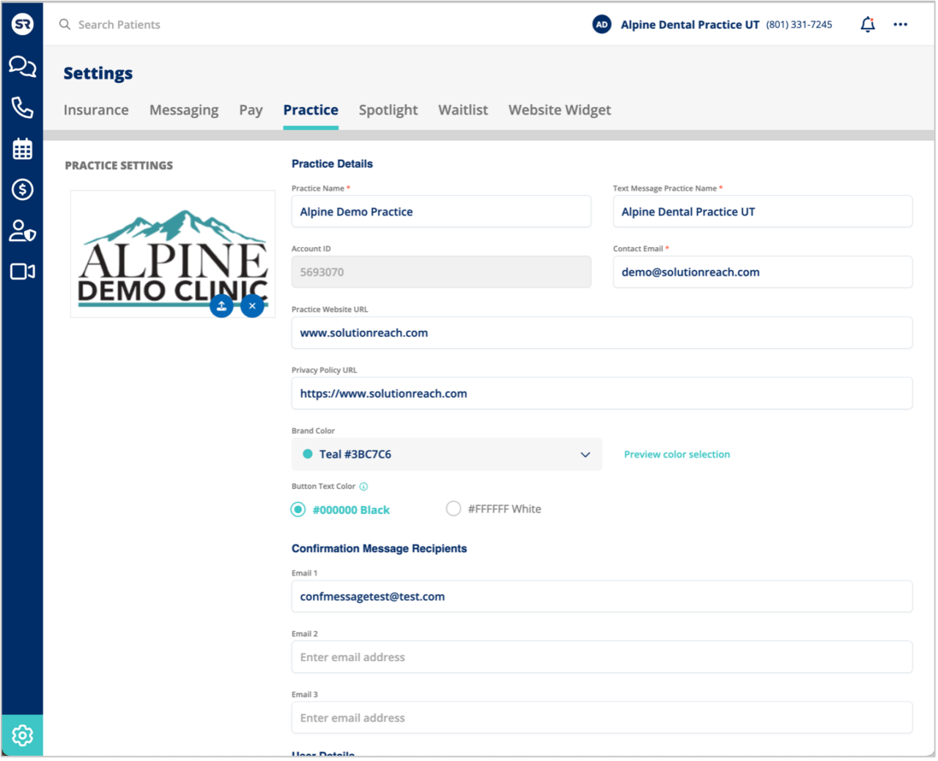Click the Email 1 recipient field
This screenshot has width=938, height=761.
coord(602,597)
